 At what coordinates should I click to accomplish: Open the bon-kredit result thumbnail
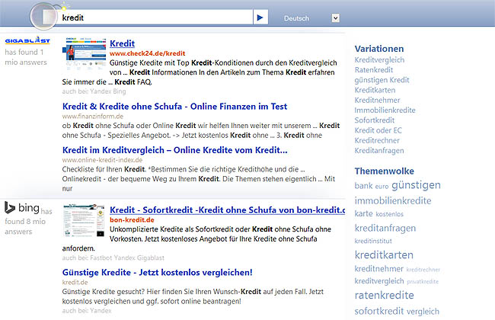click(84, 221)
